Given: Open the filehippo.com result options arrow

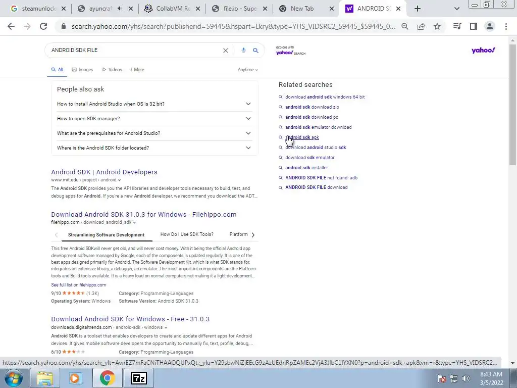Looking at the screenshot, I should click(134, 222).
